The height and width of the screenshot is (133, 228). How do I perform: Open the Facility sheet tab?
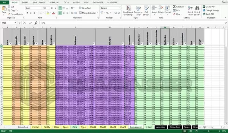point(47,127)
